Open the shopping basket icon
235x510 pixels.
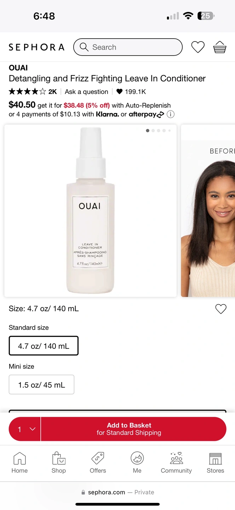coord(220,47)
